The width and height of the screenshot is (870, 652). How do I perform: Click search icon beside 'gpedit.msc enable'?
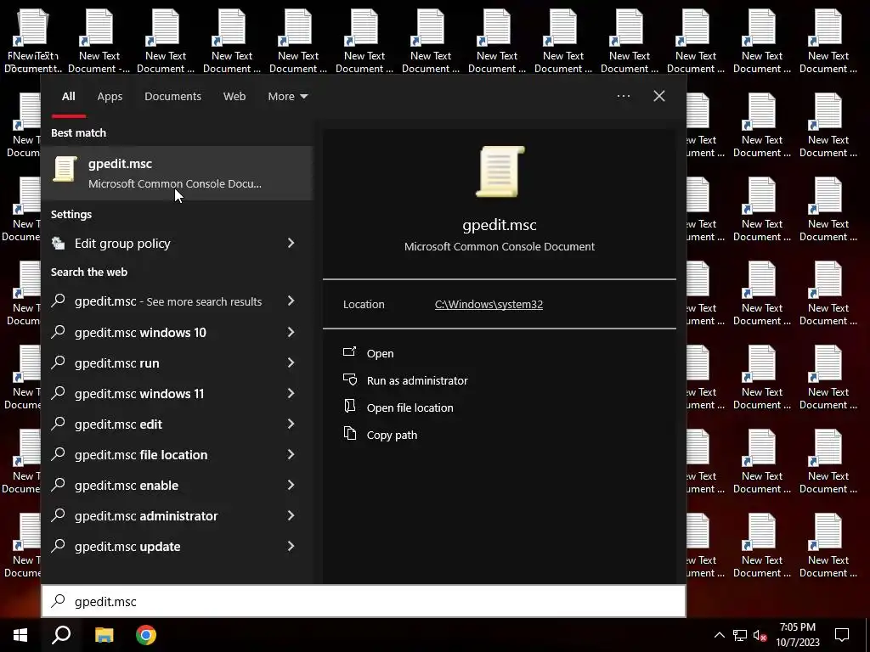(59, 484)
